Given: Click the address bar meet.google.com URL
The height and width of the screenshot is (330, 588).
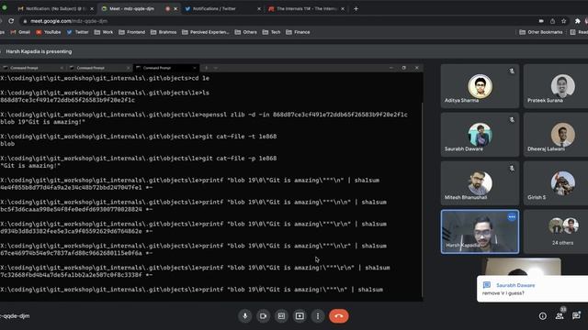Looking at the screenshot, I should pos(69,21).
